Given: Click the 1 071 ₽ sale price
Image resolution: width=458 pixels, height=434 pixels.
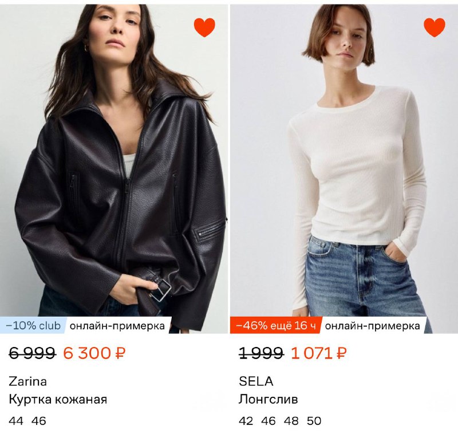Looking at the screenshot, I should tap(318, 353).
